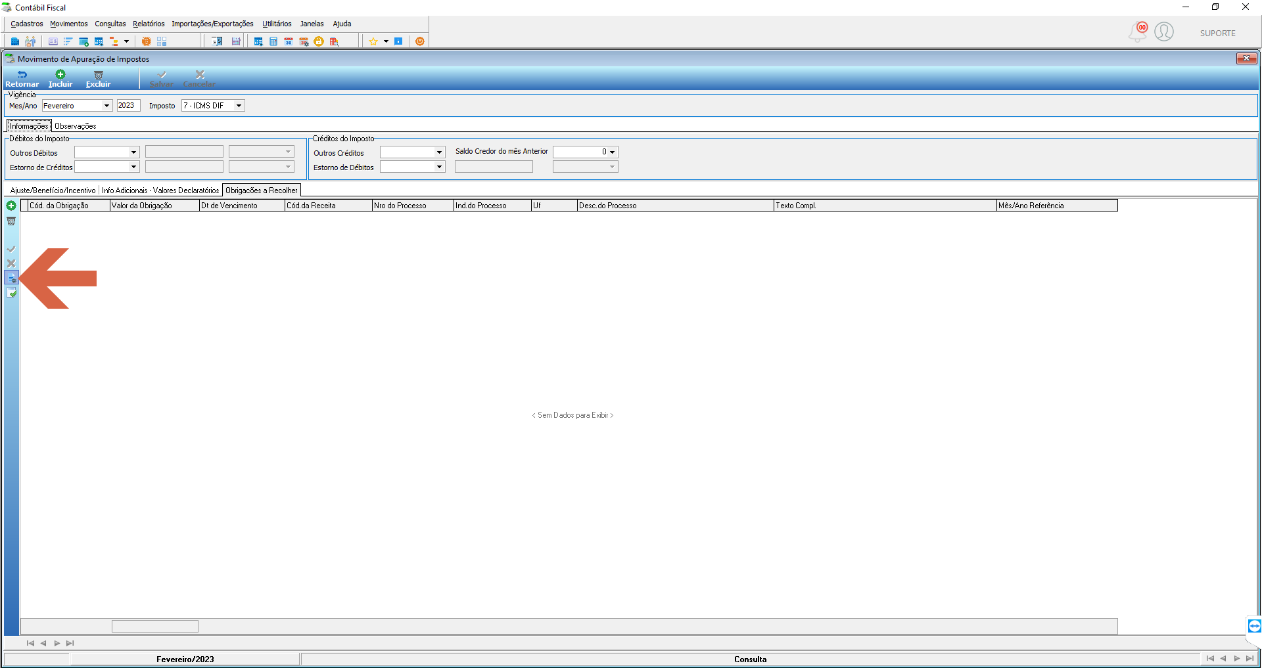The image size is (1262, 668).
Task: Open the Utilitários menu
Action: pyautogui.click(x=277, y=24)
